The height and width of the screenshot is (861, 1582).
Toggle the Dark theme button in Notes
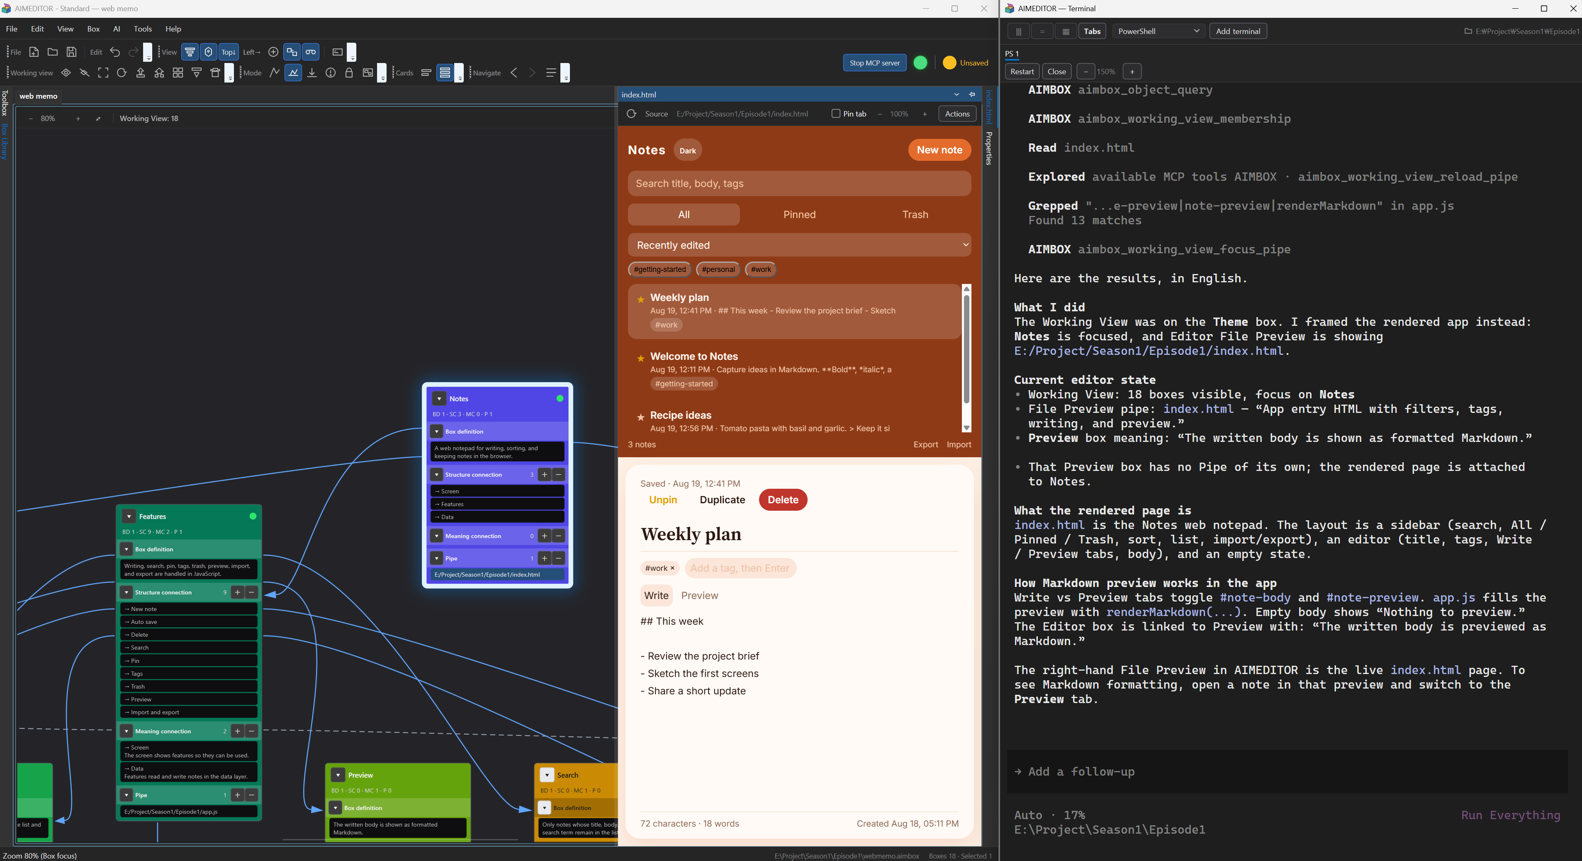pyautogui.click(x=687, y=150)
